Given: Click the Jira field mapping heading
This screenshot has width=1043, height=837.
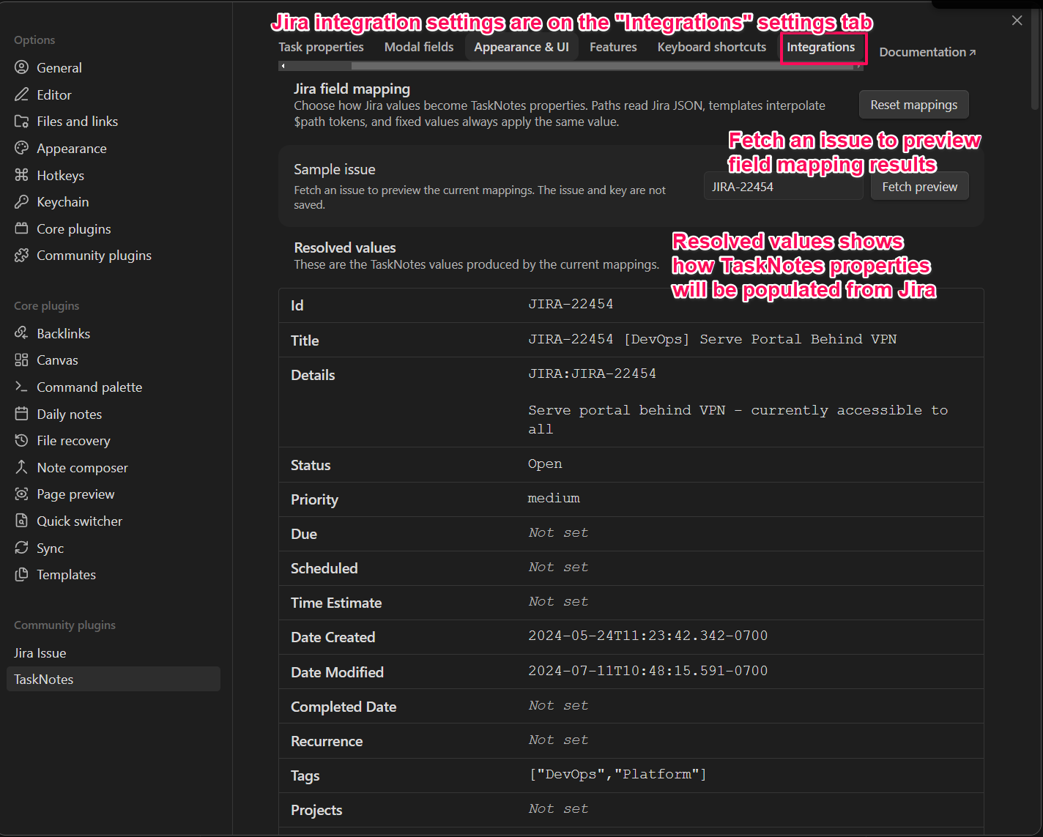Looking at the screenshot, I should pos(352,89).
